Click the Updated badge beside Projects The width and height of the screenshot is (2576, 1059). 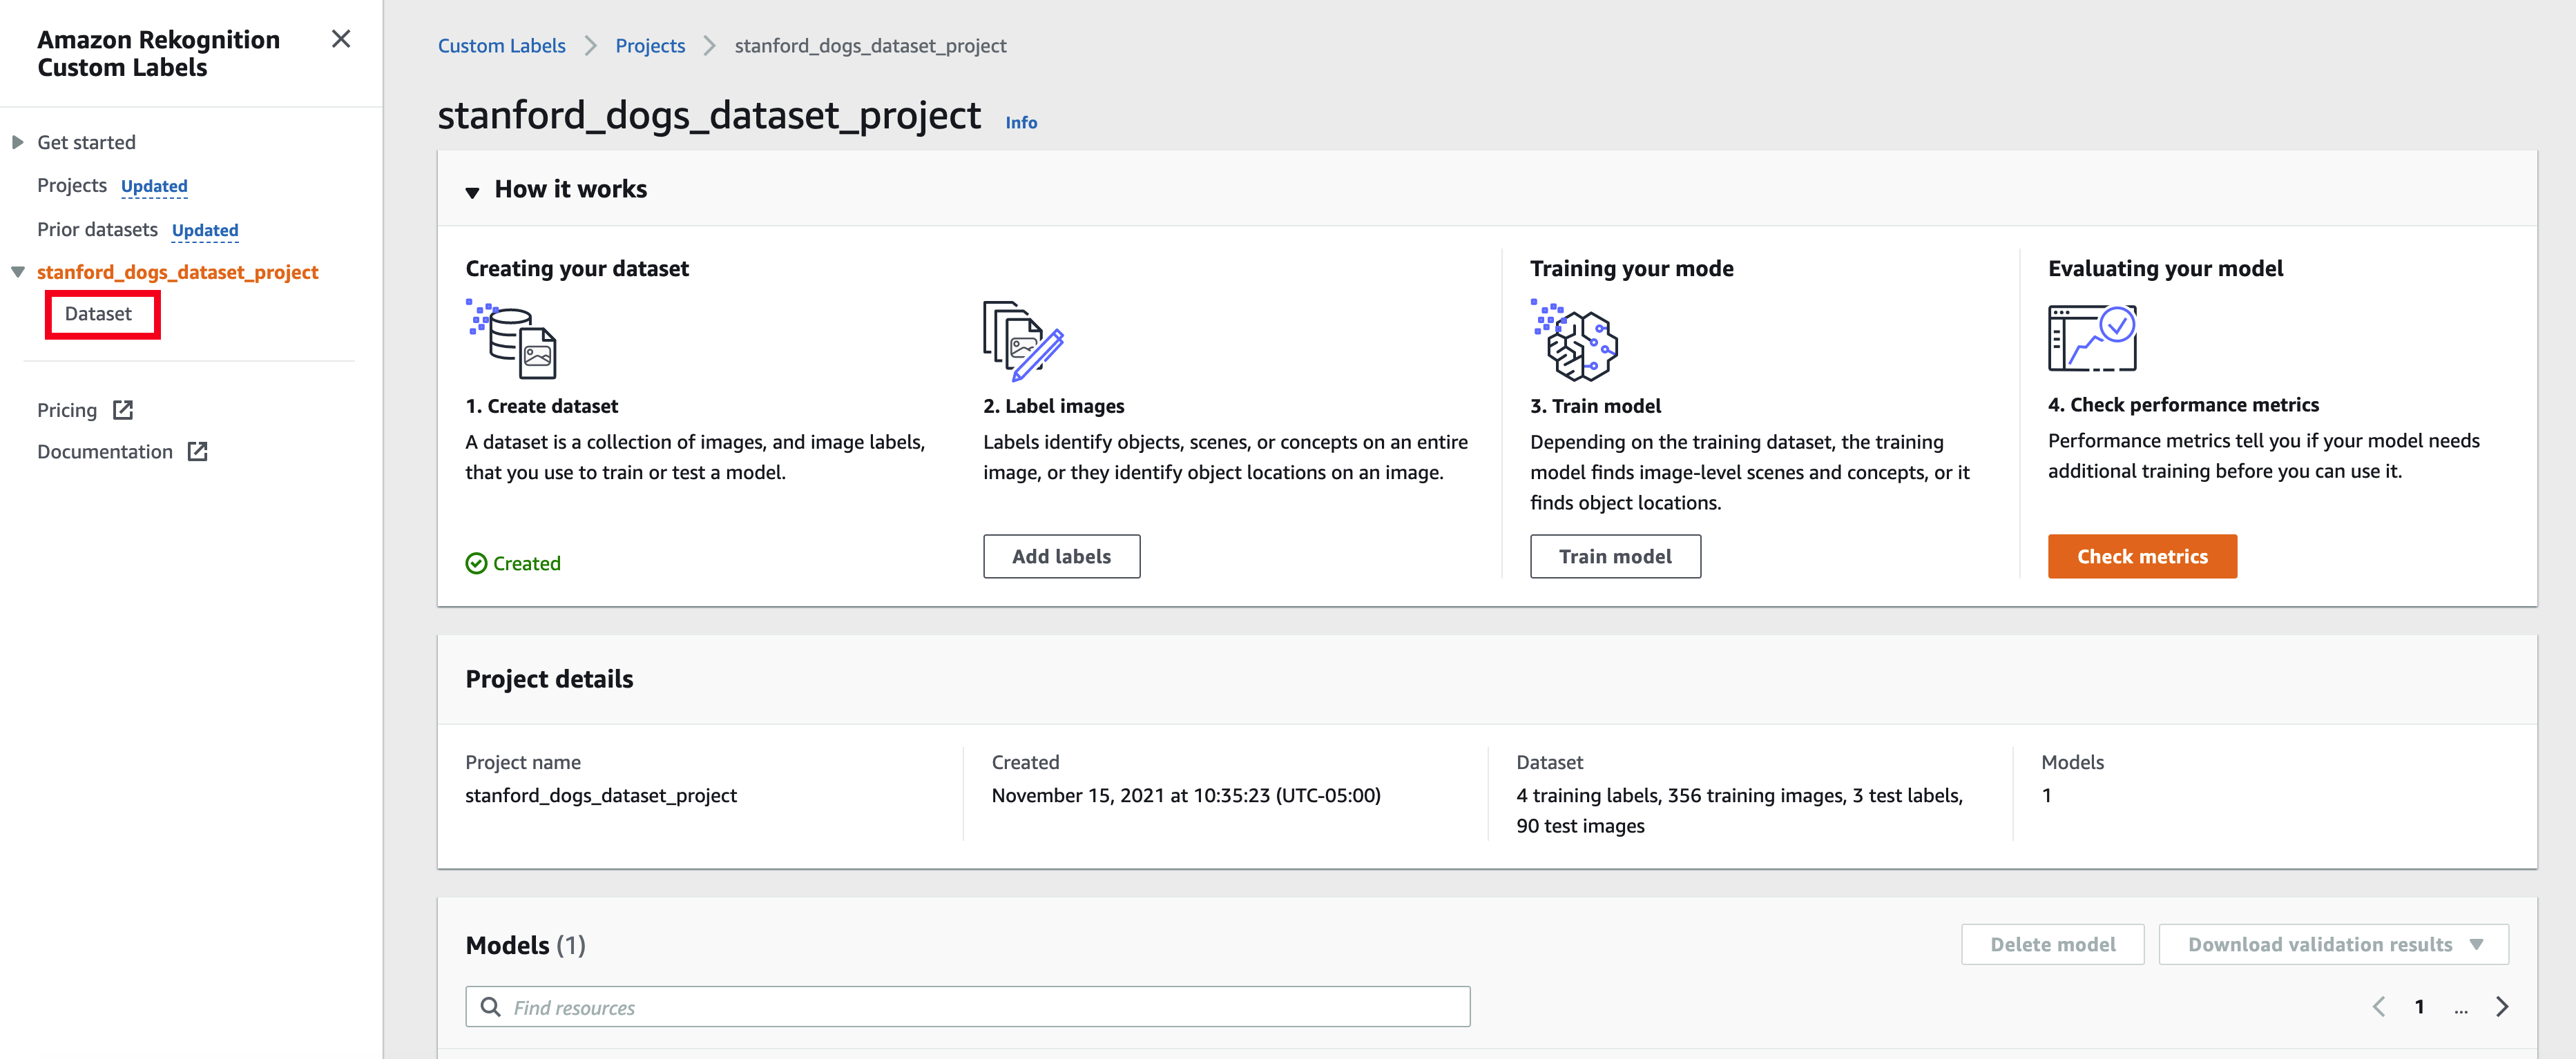click(x=154, y=186)
